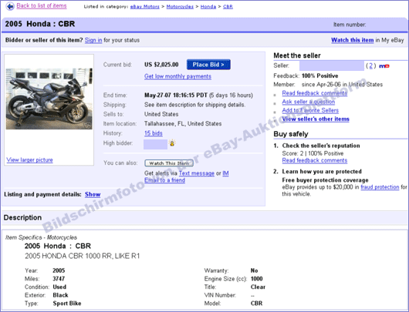Click Email to a friend link
Image resolution: width=409 pixels, height=312 pixels.
[165, 180]
